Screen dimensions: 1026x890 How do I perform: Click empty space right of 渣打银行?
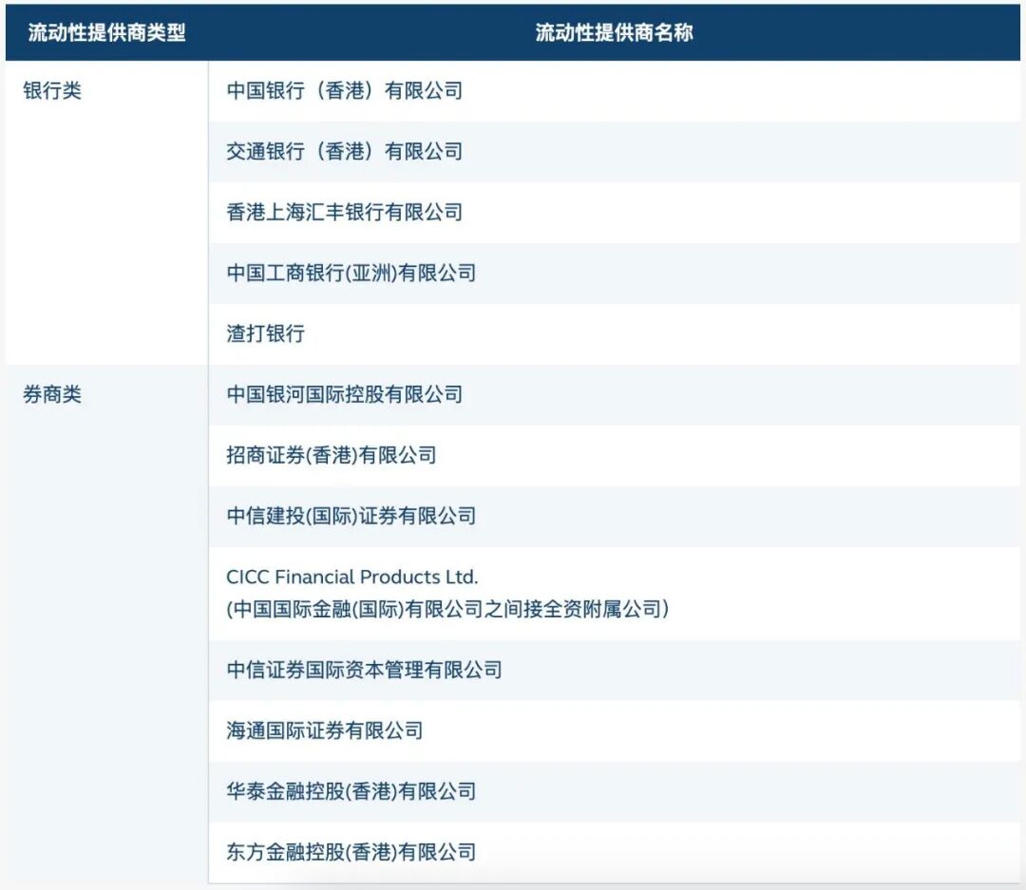click(x=661, y=334)
